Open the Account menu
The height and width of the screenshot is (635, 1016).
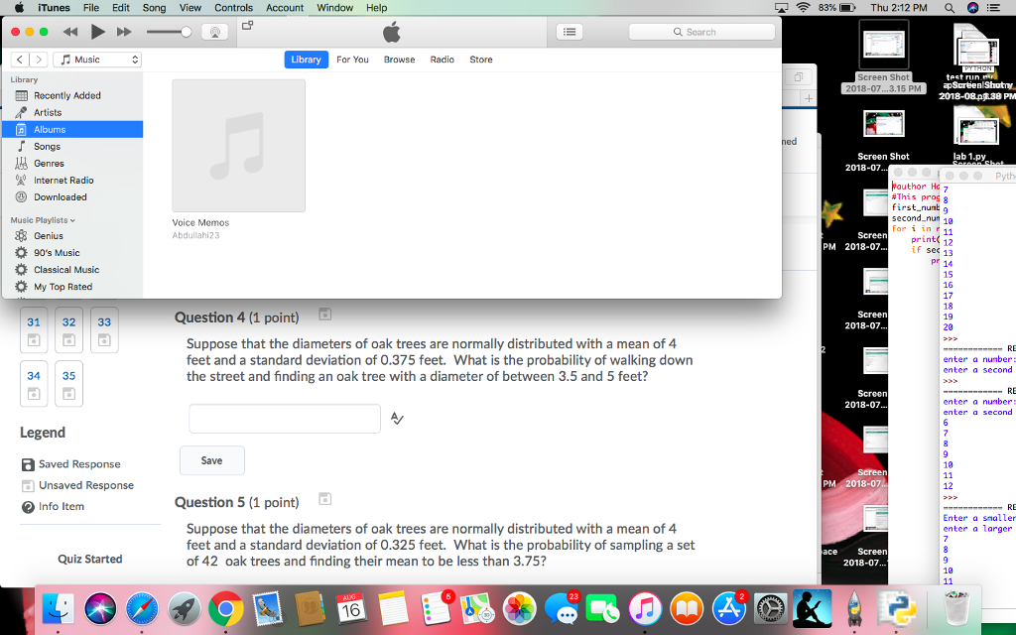tap(285, 8)
